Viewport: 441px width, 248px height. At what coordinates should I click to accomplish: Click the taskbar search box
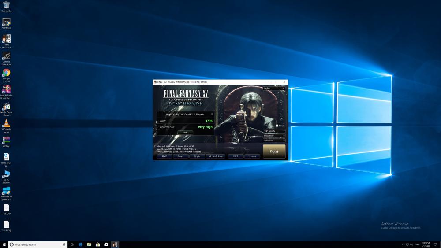(38, 244)
